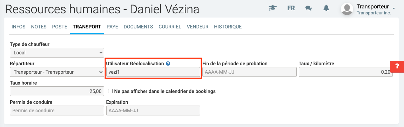This screenshot has height=127, width=404.
Task: Expand the Type de chauffeur dropdown
Action: pos(57,53)
